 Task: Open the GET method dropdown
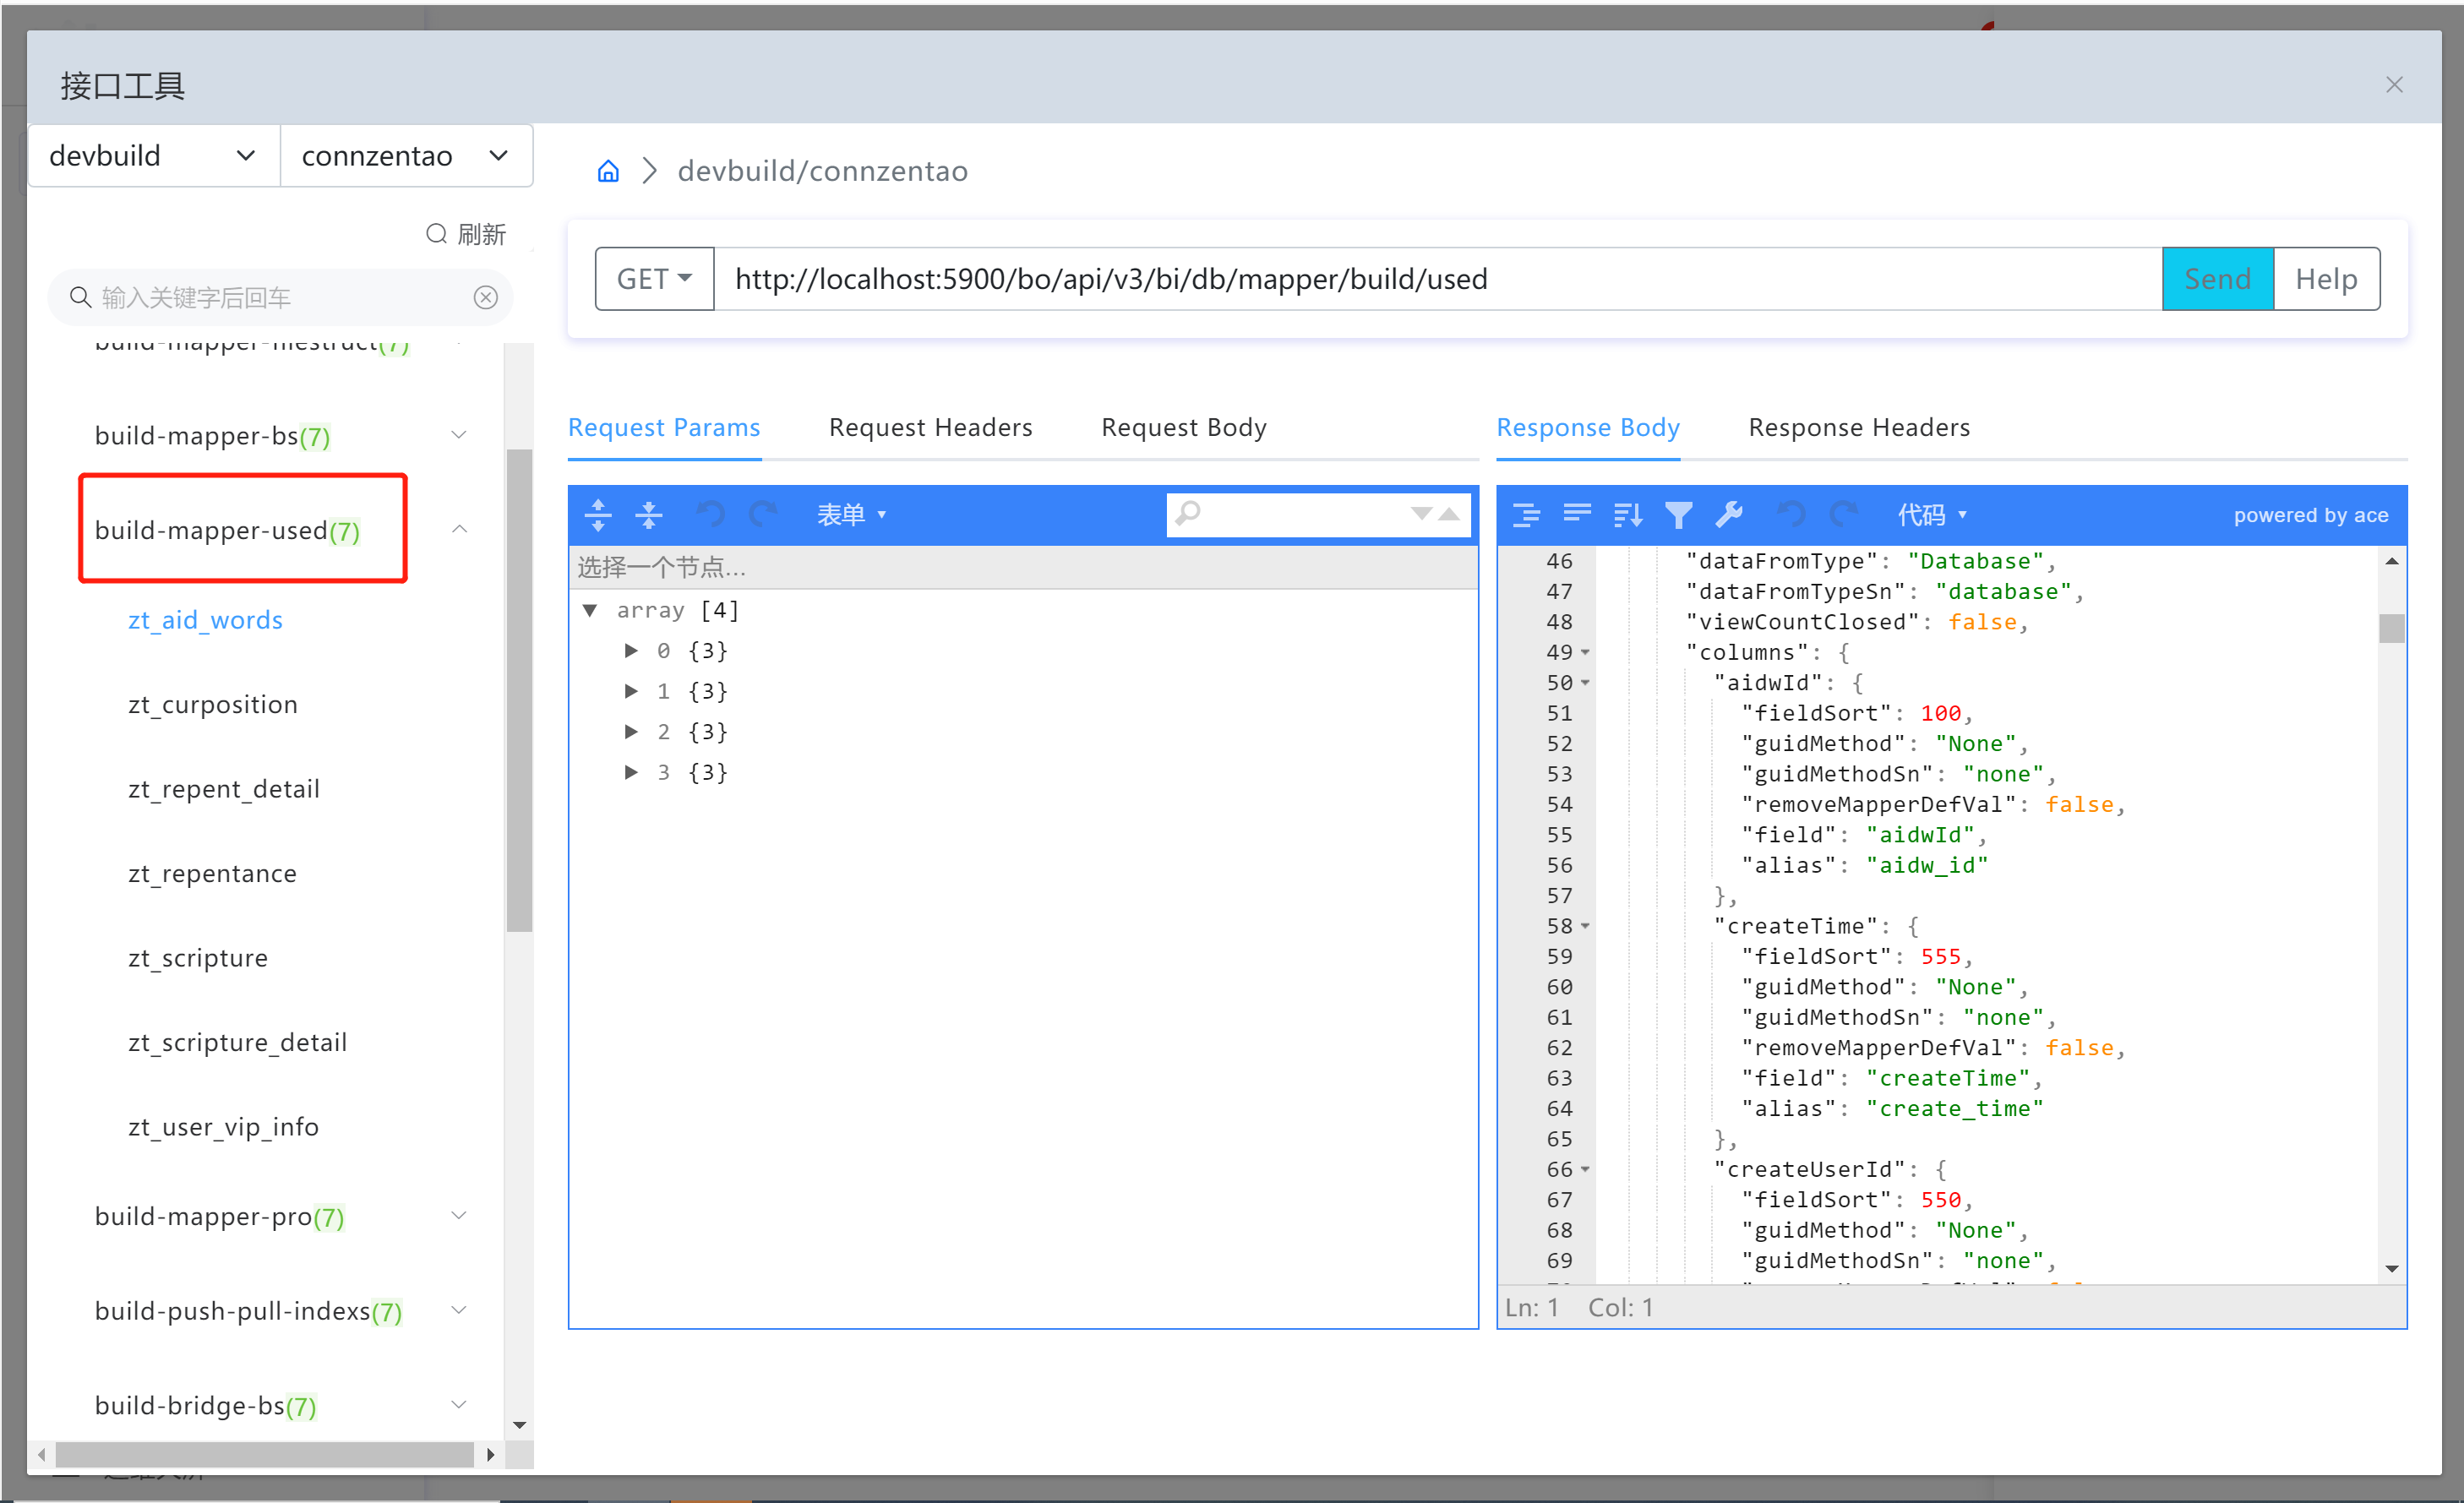point(654,279)
